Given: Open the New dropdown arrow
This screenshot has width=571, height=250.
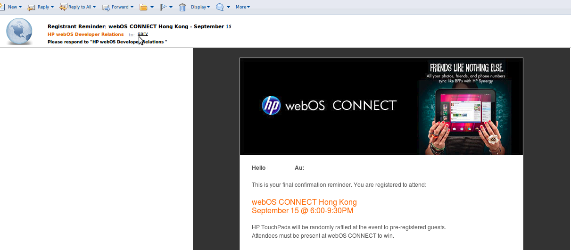Looking at the screenshot, I should point(20,7).
